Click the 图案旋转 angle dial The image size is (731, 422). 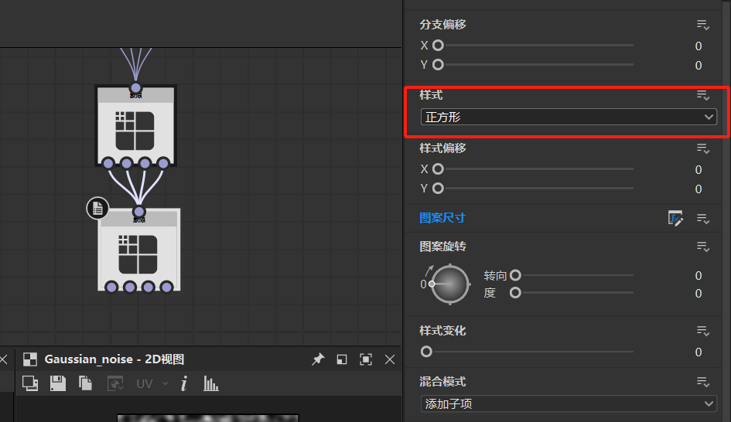450,284
